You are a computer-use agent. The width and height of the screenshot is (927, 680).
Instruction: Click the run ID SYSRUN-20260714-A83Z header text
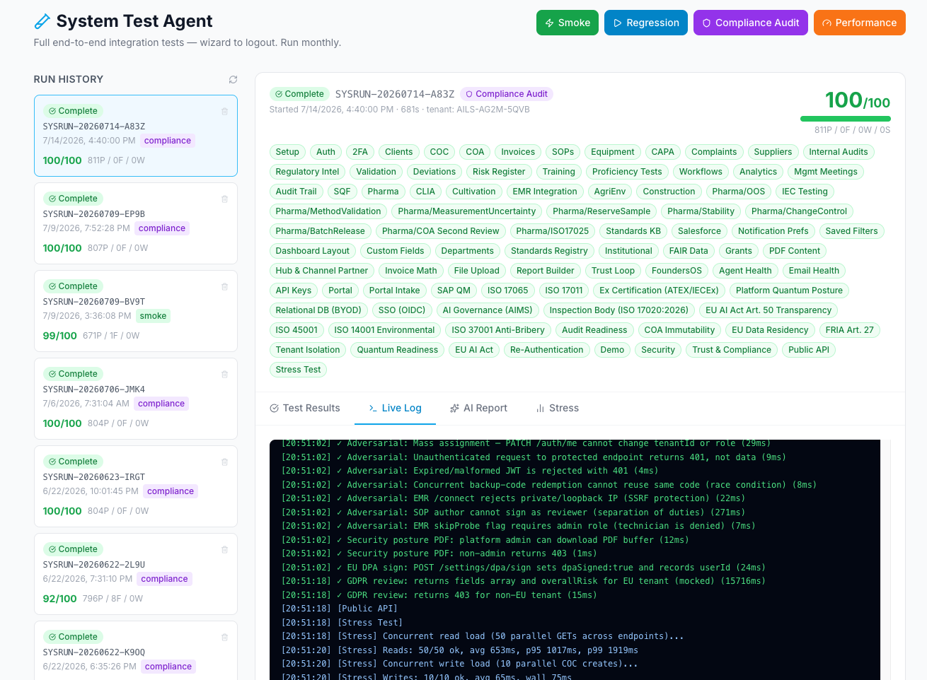pyautogui.click(x=395, y=94)
